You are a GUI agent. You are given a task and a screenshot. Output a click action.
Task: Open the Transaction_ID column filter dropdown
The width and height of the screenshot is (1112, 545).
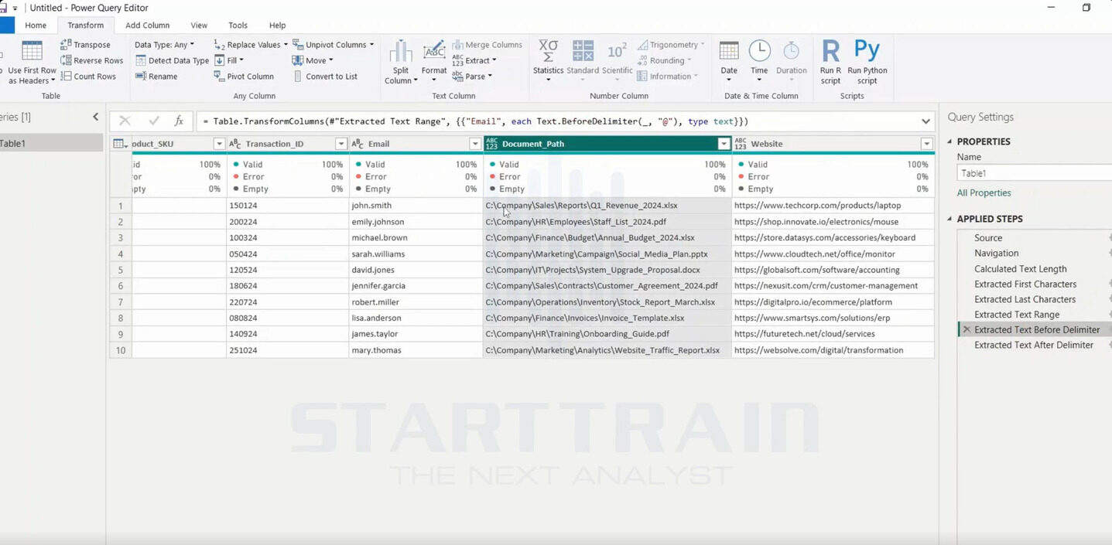click(341, 144)
